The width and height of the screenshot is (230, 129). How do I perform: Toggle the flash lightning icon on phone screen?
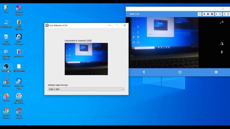pos(222,52)
